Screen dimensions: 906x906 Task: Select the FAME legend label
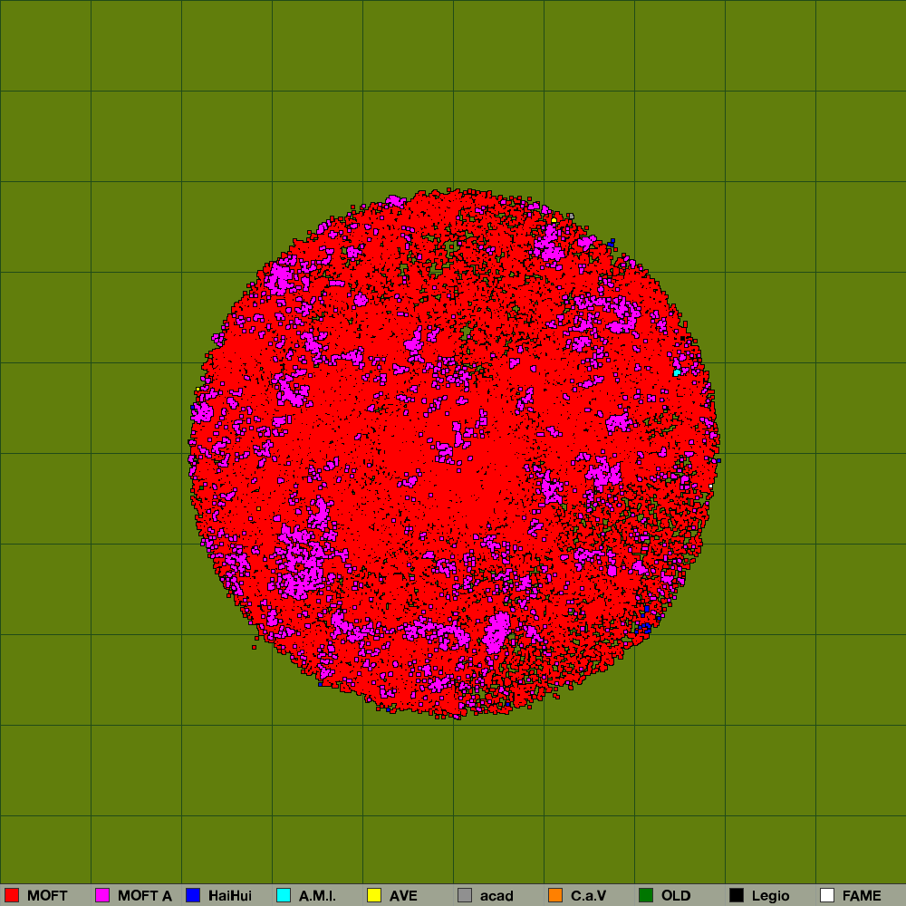[862, 896]
